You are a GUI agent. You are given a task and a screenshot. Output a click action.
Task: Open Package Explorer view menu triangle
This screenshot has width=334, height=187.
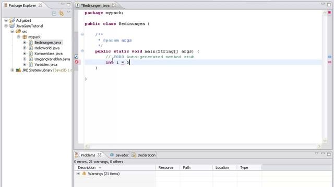68,12
